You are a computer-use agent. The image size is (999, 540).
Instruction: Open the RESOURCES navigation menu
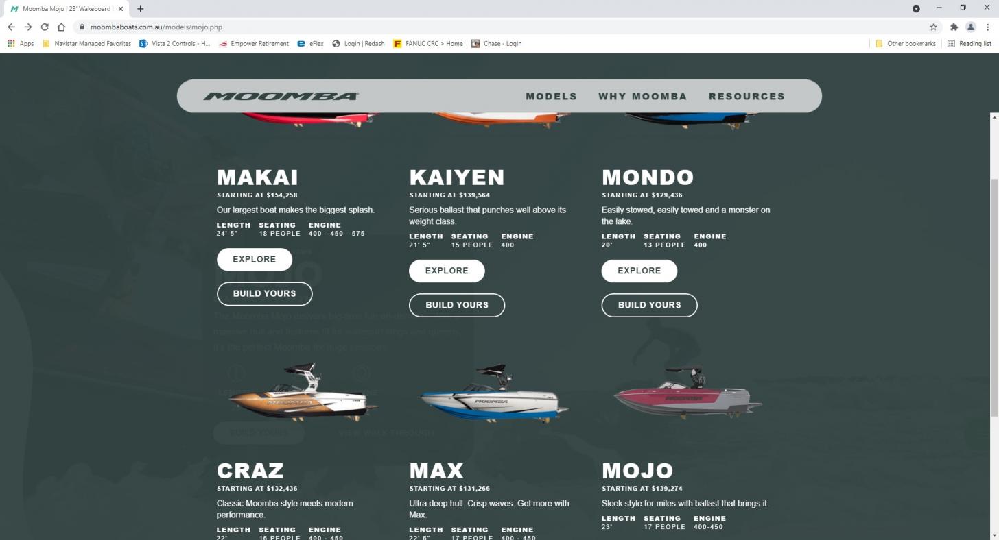pos(747,96)
